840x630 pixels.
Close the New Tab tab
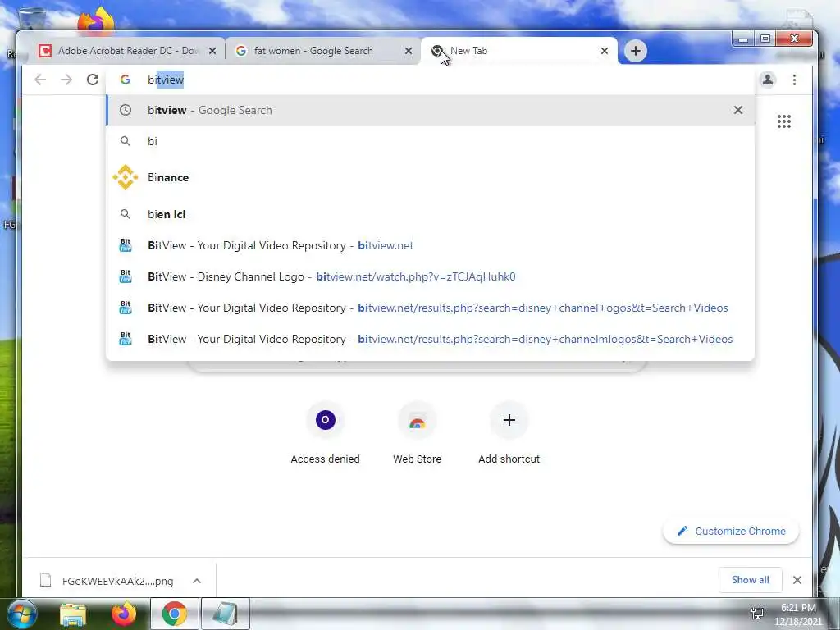point(605,51)
